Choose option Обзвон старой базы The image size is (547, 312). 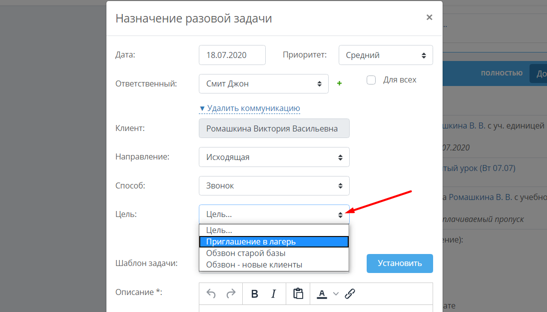click(x=274, y=253)
